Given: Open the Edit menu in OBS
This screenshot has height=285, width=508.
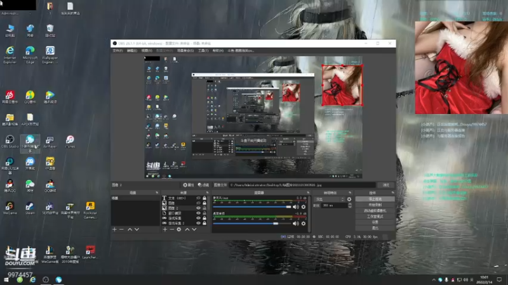Looking at the screenshot, I should 132,51.
